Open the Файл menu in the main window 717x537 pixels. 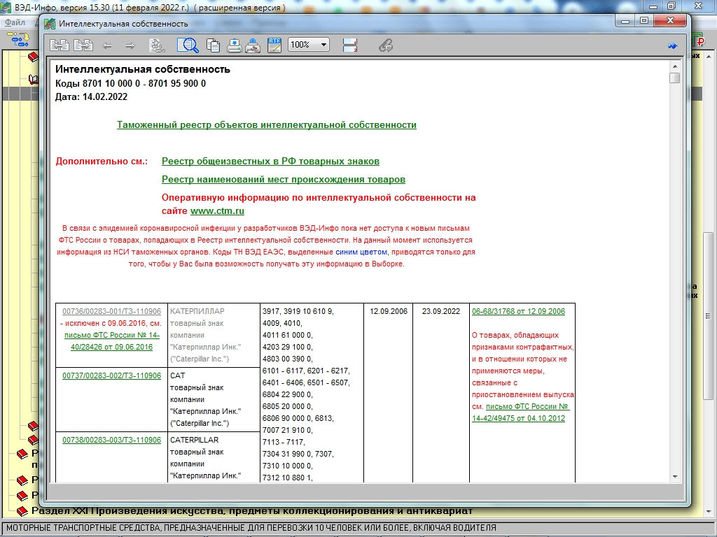(x=15, y=22)
